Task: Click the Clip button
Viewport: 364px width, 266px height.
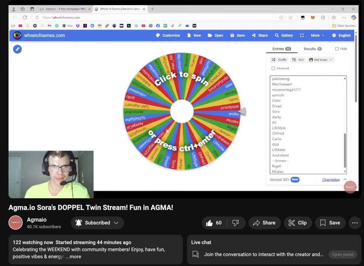Action: click(298, 223)
